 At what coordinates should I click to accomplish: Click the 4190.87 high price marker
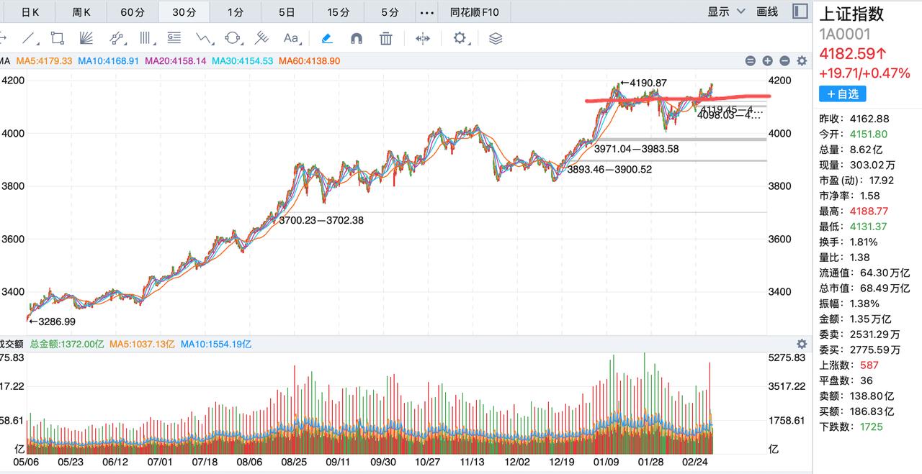click(x=643, y=83)
